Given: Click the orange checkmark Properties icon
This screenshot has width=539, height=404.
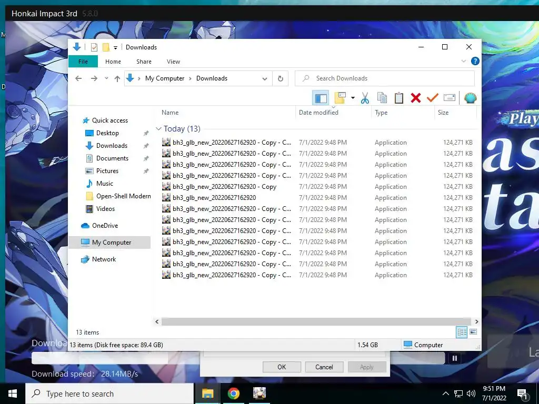Looking at the screenshot, I should (433, 98).
